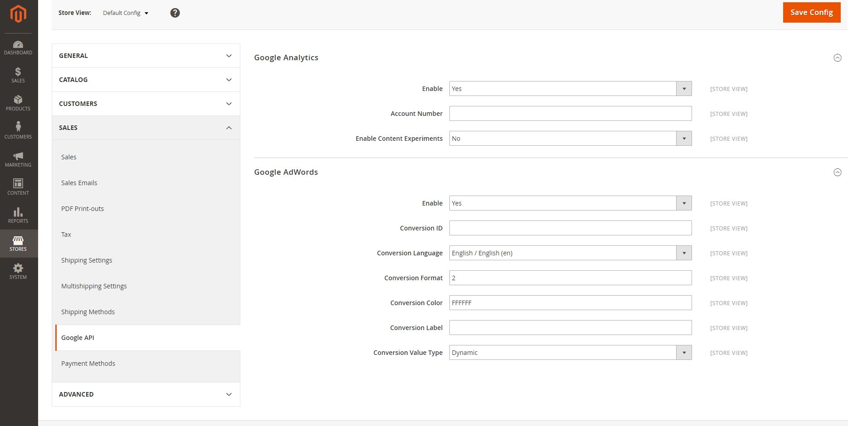
Task: Click the Magento logo icon
Action: pos(18,14)
